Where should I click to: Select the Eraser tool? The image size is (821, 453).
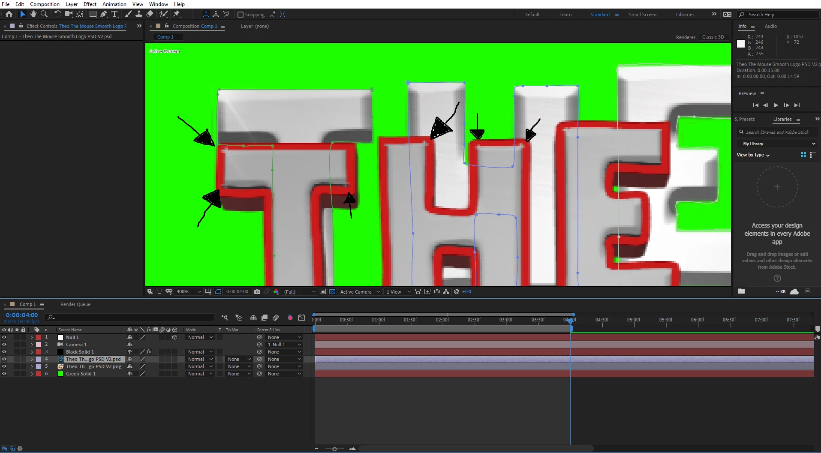tap(150, 14)
